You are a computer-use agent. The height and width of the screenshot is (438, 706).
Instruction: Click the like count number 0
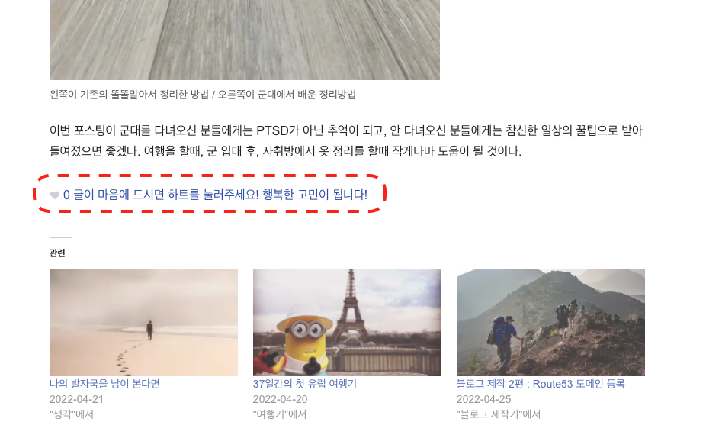pyautogui.click(x=66, y=195)
